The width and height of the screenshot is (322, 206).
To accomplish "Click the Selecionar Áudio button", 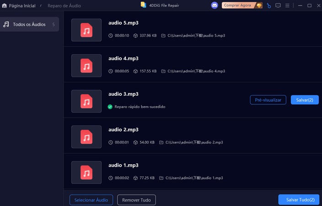I will click(x=91, y=200).
